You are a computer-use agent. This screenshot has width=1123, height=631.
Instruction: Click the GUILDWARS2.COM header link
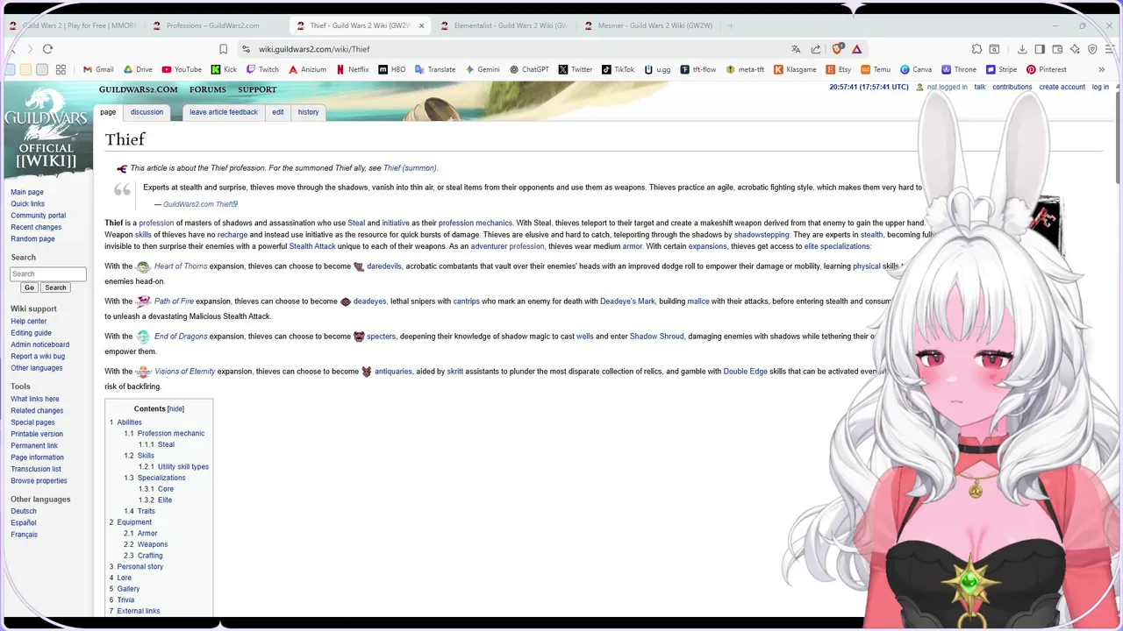(x=138, y=89)
